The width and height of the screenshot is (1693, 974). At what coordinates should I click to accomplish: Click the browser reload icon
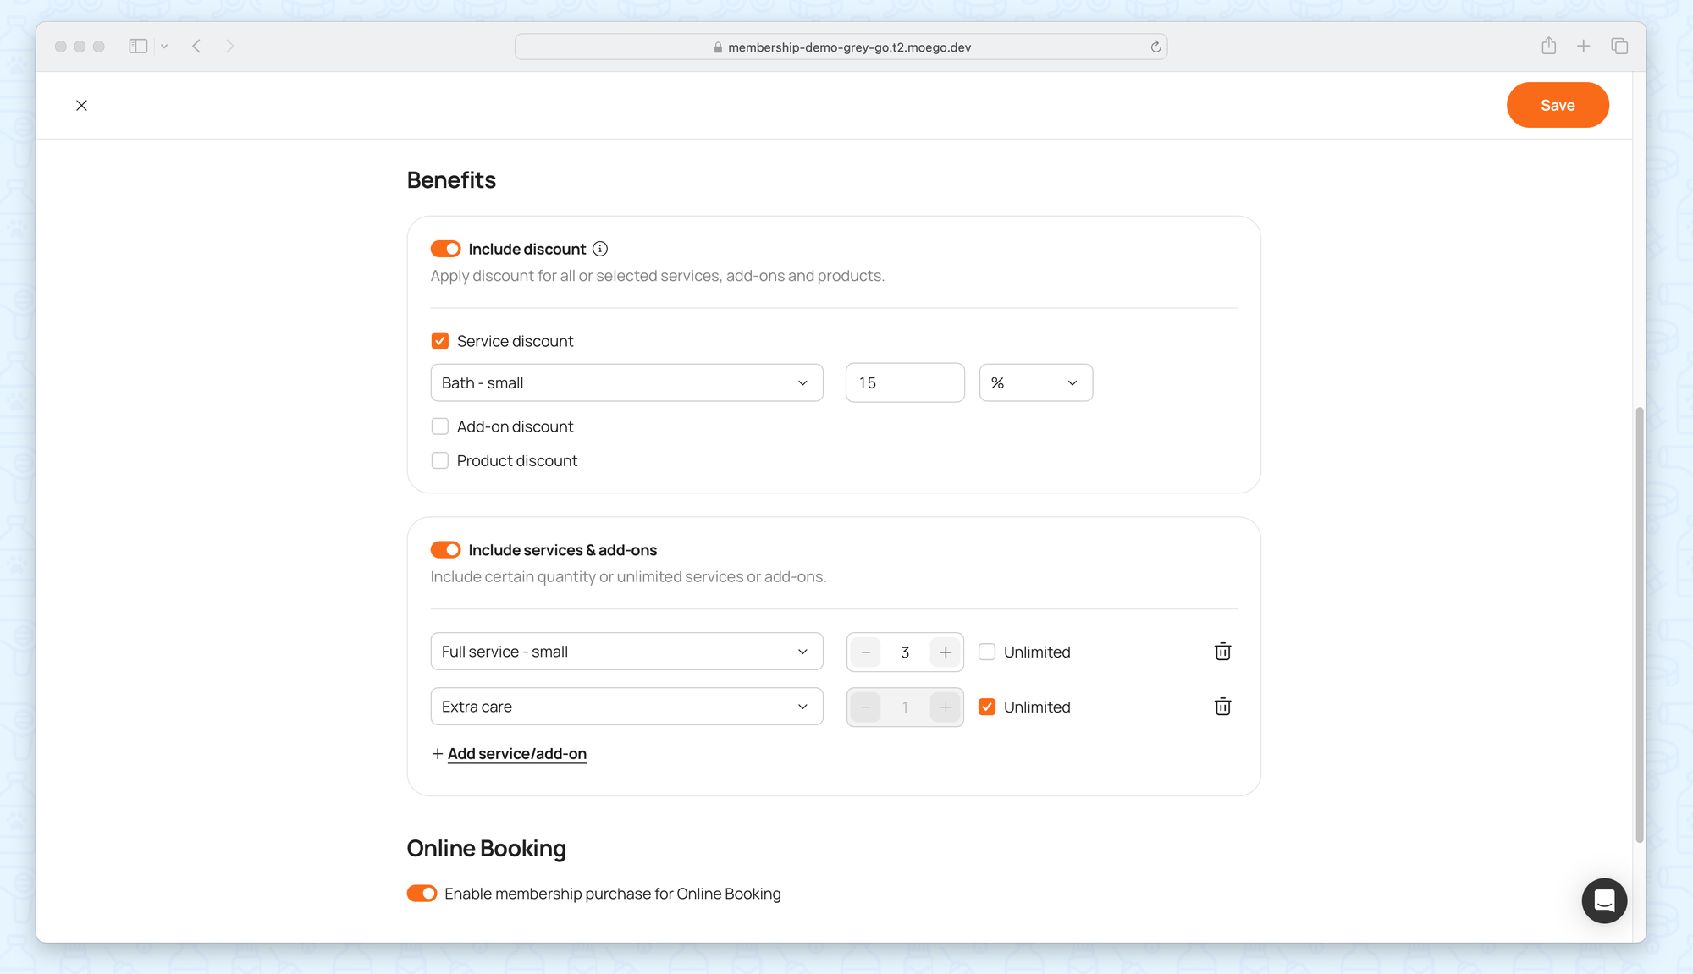point(1155,47)
